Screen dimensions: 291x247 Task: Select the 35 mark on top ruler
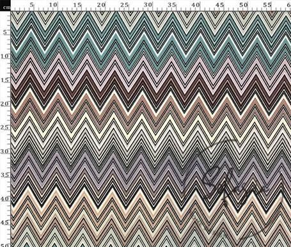(x=172, y=4)
